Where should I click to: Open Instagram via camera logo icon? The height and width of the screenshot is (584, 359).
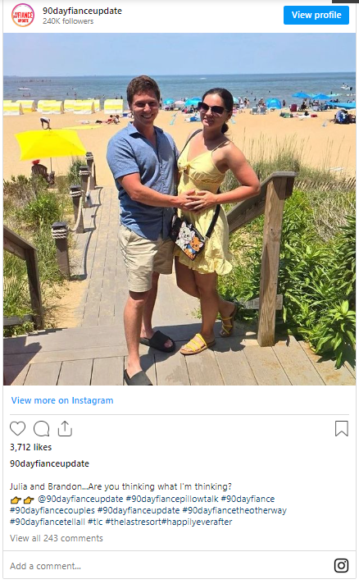click(341, 565)
